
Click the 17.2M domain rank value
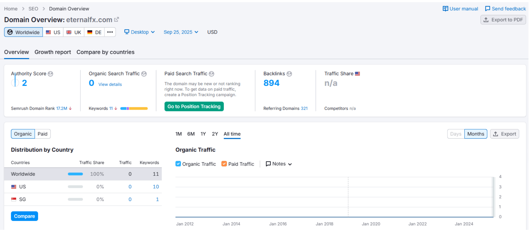click(x=62, y=109)
